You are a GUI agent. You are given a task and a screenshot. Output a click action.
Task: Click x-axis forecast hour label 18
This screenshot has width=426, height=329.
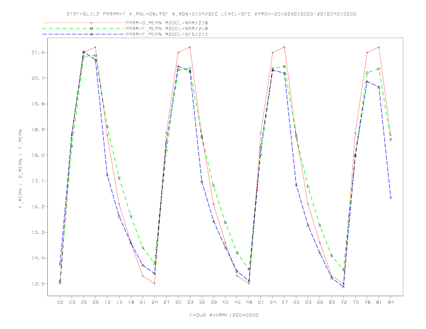coord(131,302)
